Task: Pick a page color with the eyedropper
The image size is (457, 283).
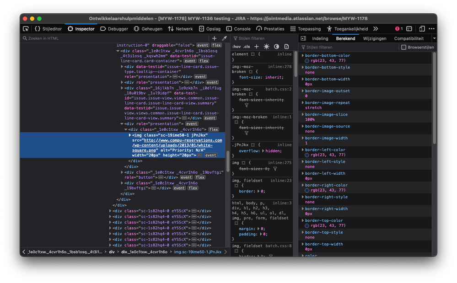Action: (224, 38)
